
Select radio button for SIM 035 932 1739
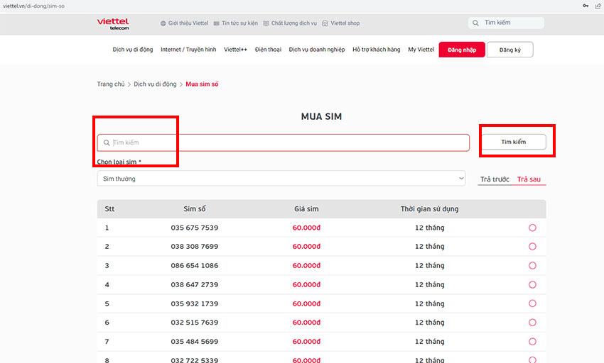click(x=532, y=303)
